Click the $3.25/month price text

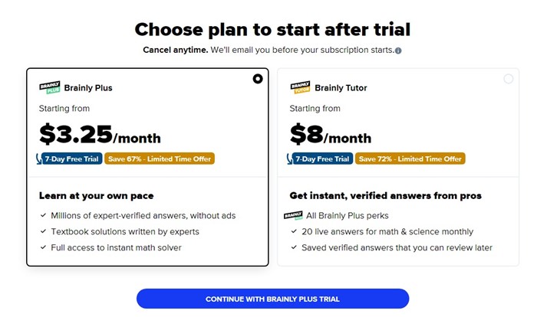coord(100,135)
